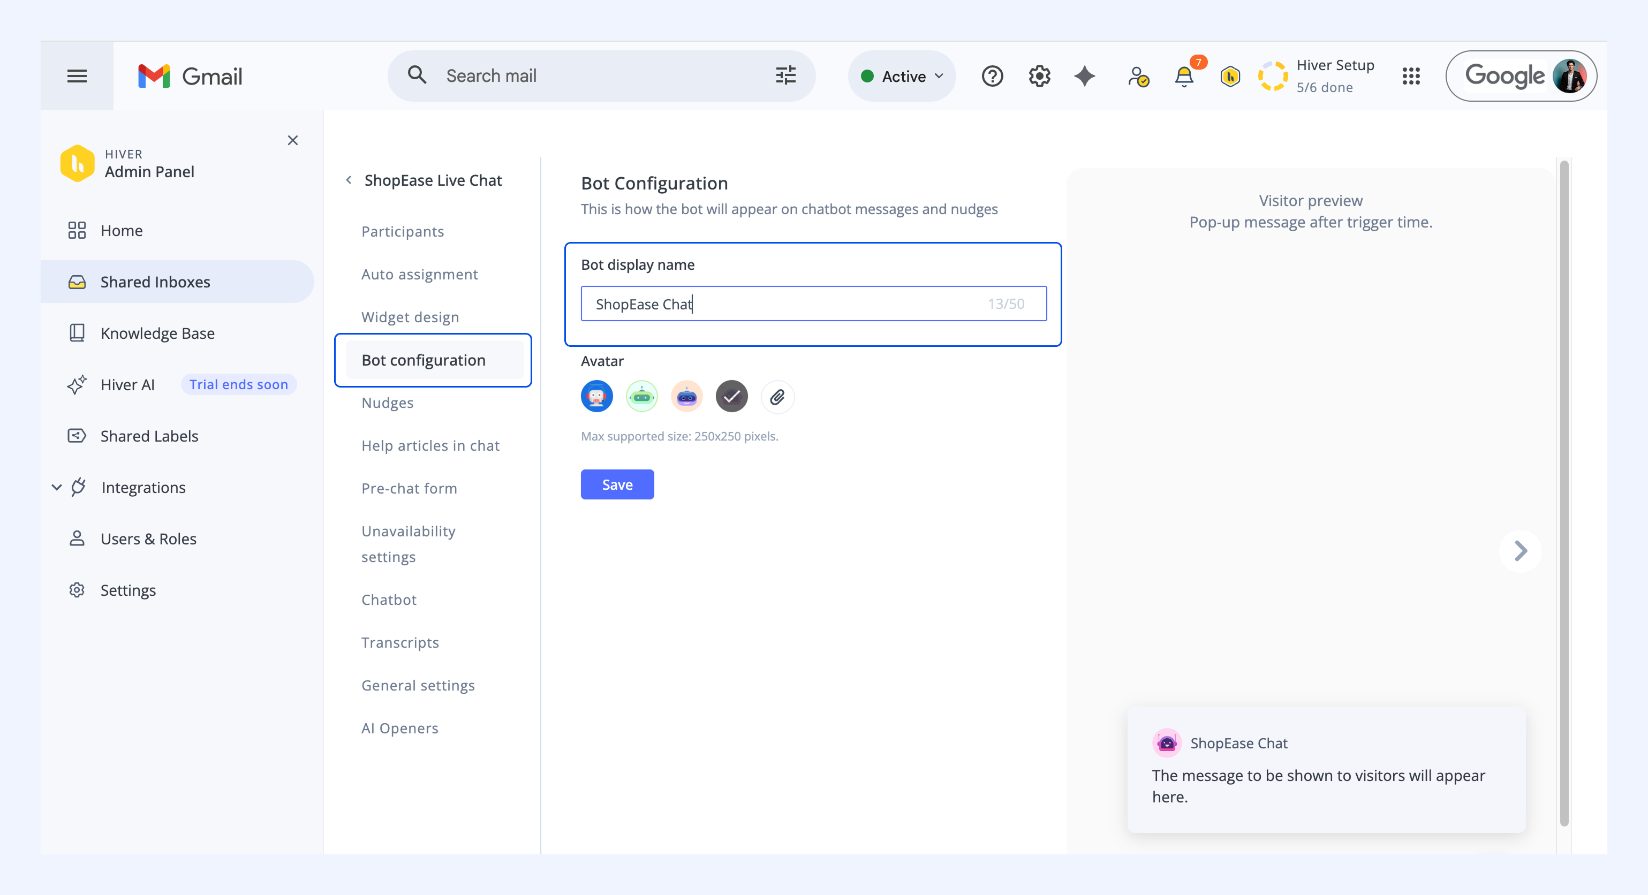Open Gmail settings gear icon
This screenshot has height=895, width=1648.
click(1040, 76)
